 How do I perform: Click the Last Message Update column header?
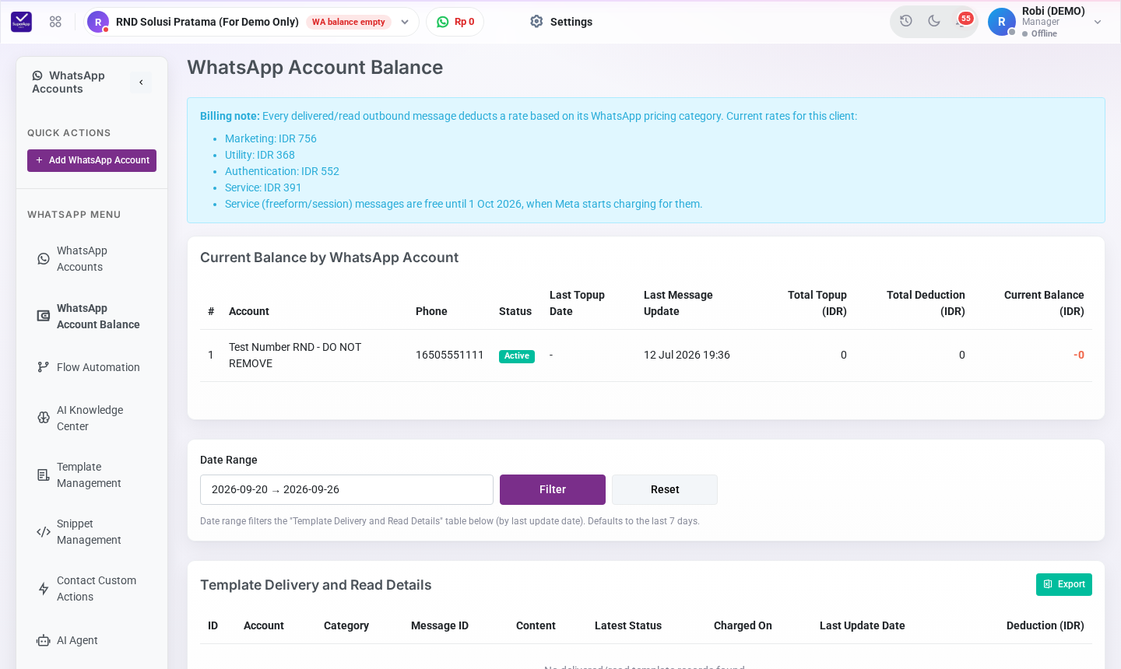tap(678, 303)
